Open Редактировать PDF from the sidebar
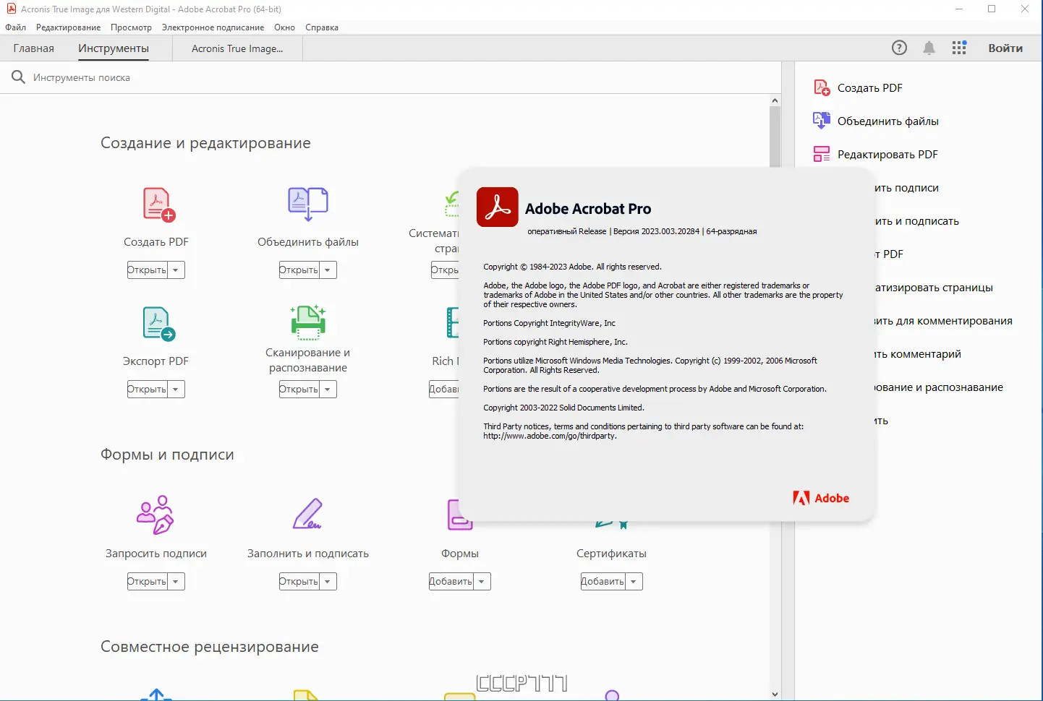The height and width of the screenshot is (701, 1043). tap(887, 154)
